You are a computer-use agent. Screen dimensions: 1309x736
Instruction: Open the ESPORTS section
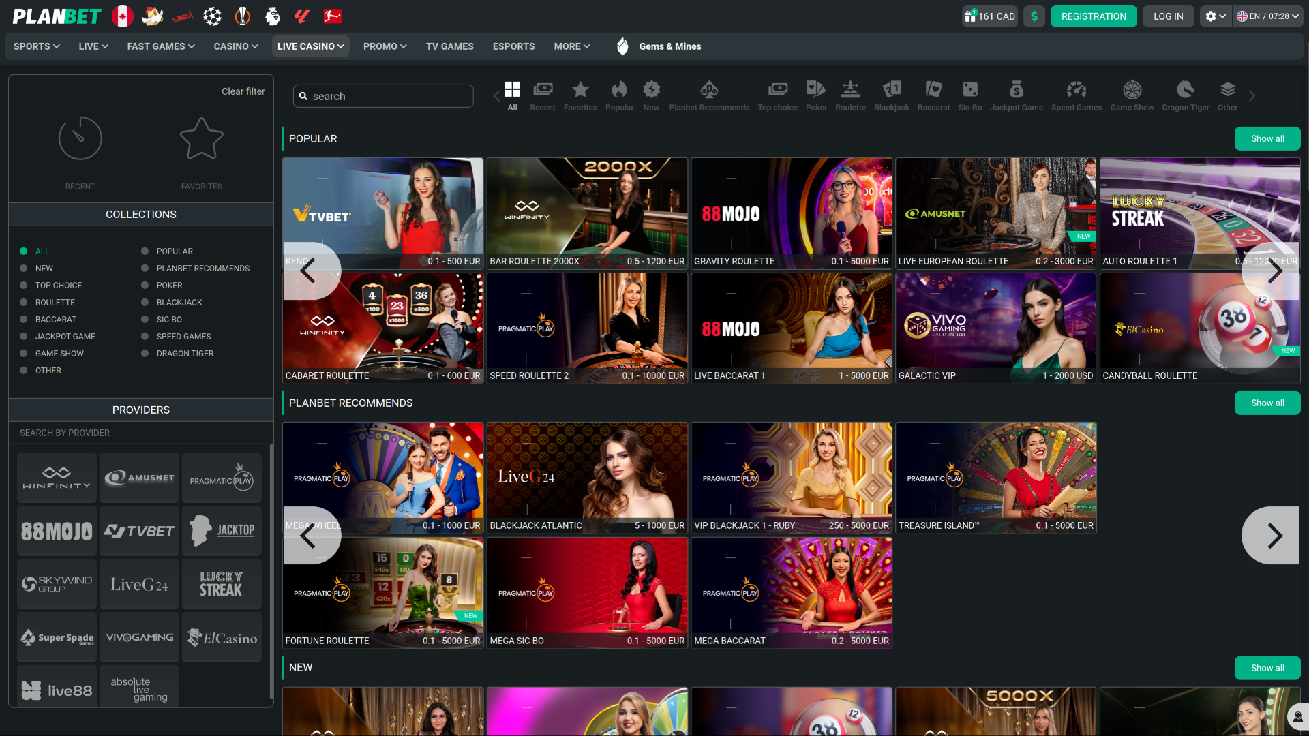513,46
